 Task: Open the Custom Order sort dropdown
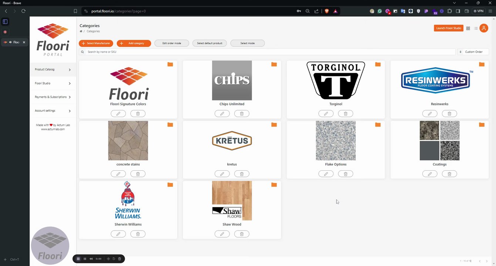pos(473,52)
